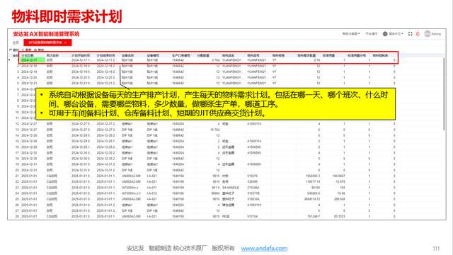Select the 751249.7 requirement quantity cell
Viewport: 453px width, 255px height.
point(314,217)
